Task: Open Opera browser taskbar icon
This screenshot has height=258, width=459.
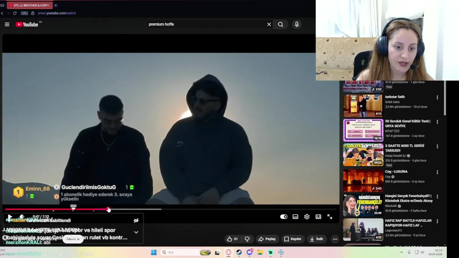Action: [x=228, y=253]
